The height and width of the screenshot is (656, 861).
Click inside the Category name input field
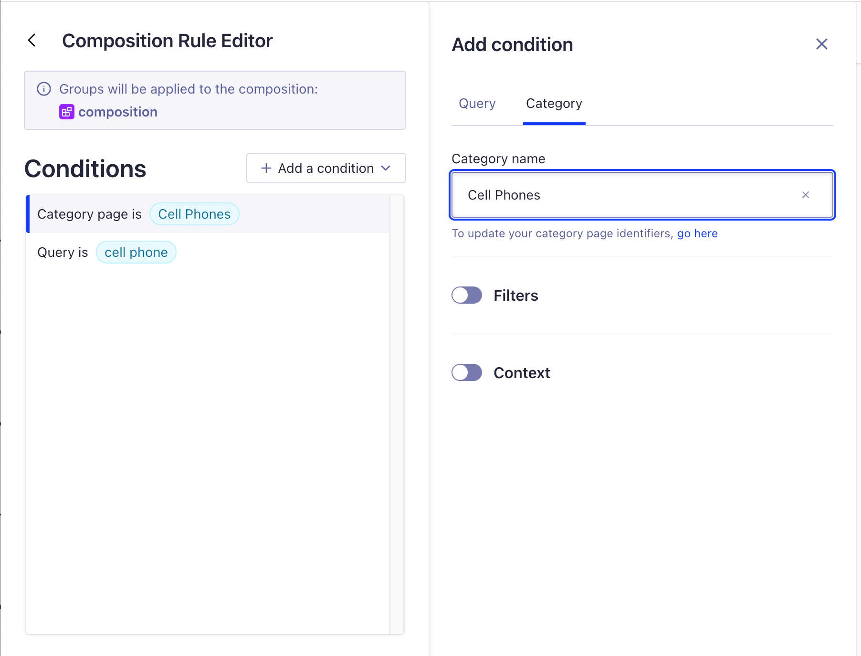[x=597, y=195]
